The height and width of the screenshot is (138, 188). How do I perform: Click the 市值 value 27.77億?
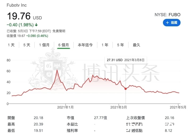coord(101,118)
